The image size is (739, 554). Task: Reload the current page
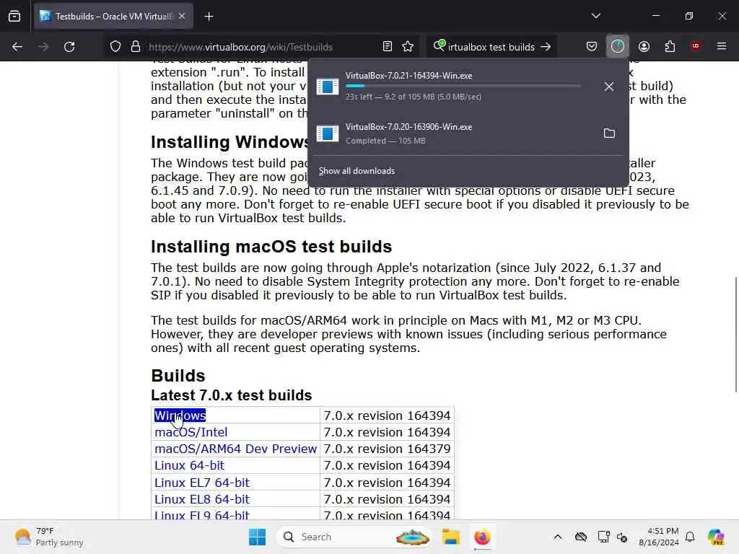[x=69, y=47]
